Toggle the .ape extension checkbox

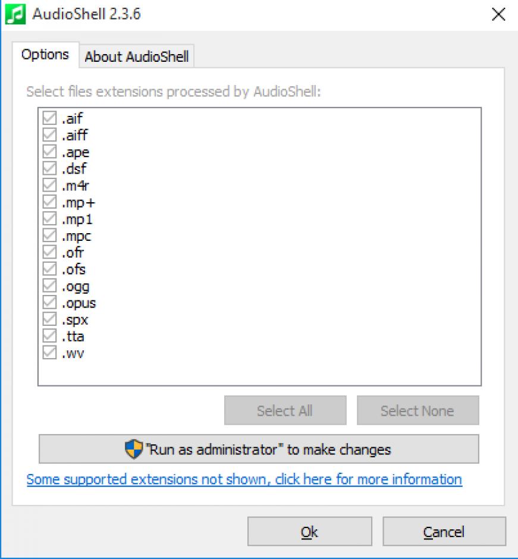pos(49,152)
